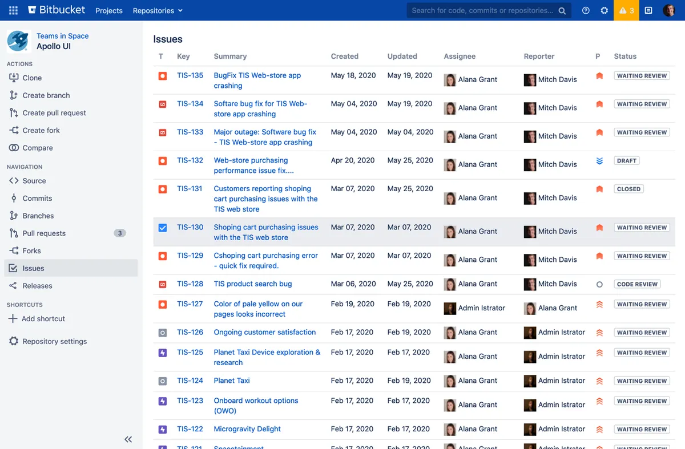Click the Compare icon

coord(14,148)
